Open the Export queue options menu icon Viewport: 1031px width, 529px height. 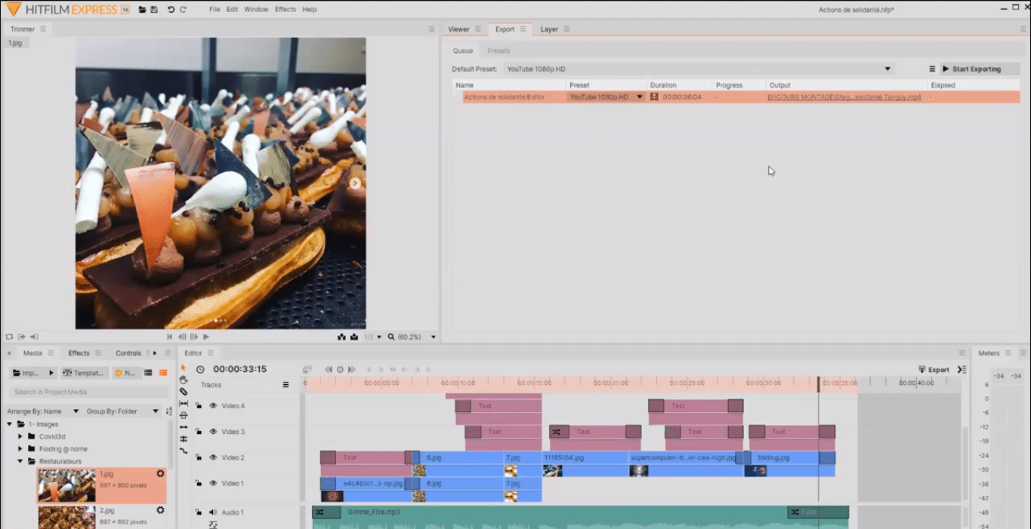(932, 69)
